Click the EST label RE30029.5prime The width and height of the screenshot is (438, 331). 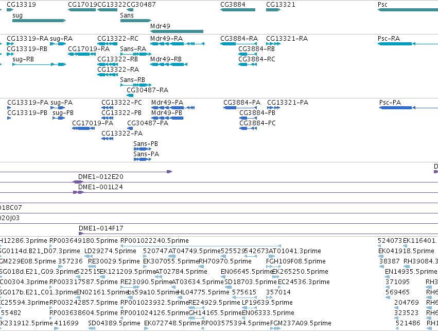coord(114,261)
